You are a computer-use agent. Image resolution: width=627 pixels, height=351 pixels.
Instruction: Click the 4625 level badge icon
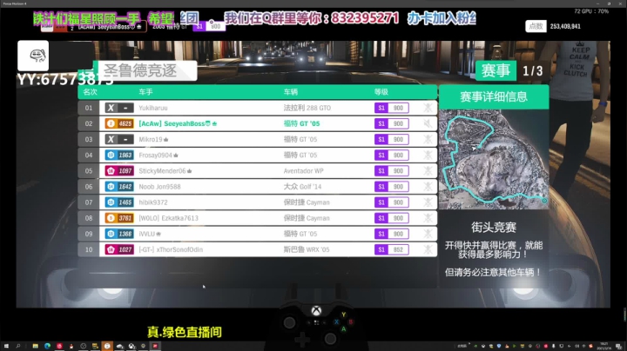tap(119, 123)
